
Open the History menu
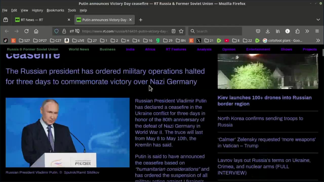pyautogui.click(x=37, y=10)
